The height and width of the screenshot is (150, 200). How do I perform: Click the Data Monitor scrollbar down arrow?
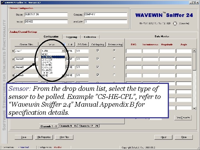pyautogui.click(x=194, y=108)
